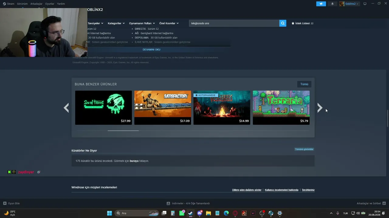Launch Microsoft Edge from the taskbar

[x=226, y=213]
